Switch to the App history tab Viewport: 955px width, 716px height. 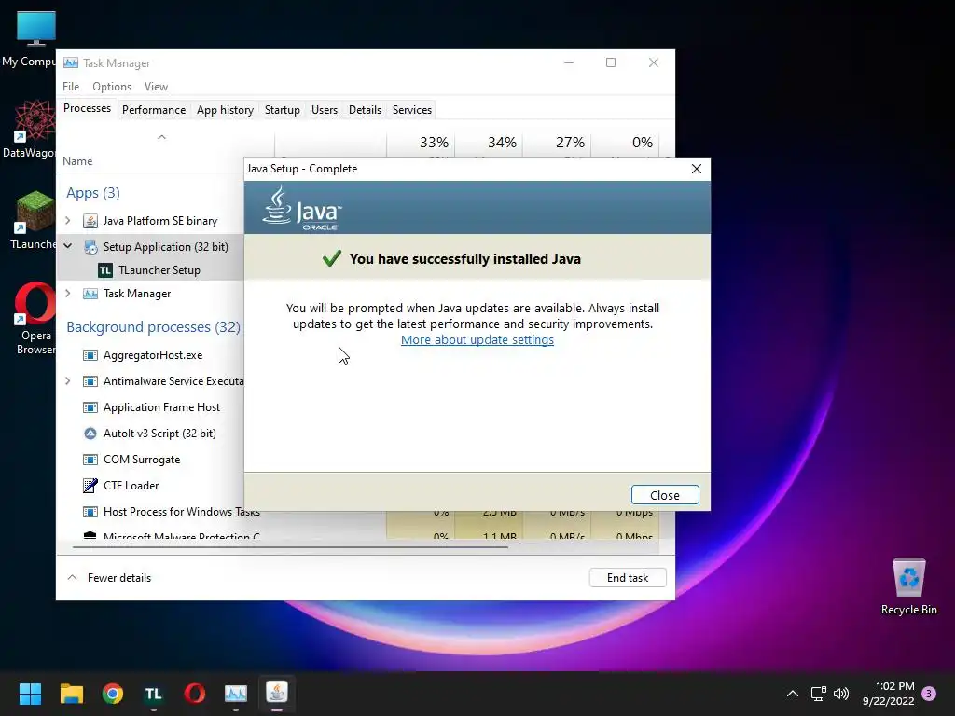225,110
